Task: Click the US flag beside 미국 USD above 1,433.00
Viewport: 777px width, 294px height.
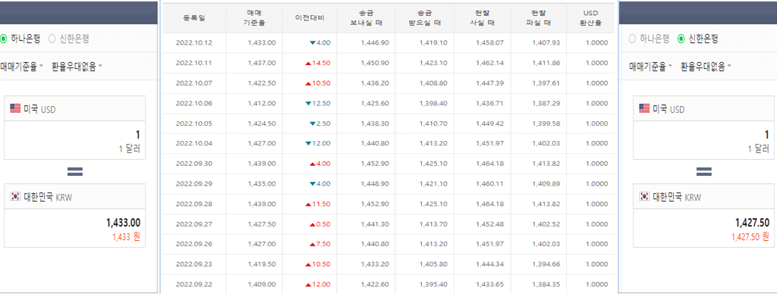Action: tap(15, 108)
